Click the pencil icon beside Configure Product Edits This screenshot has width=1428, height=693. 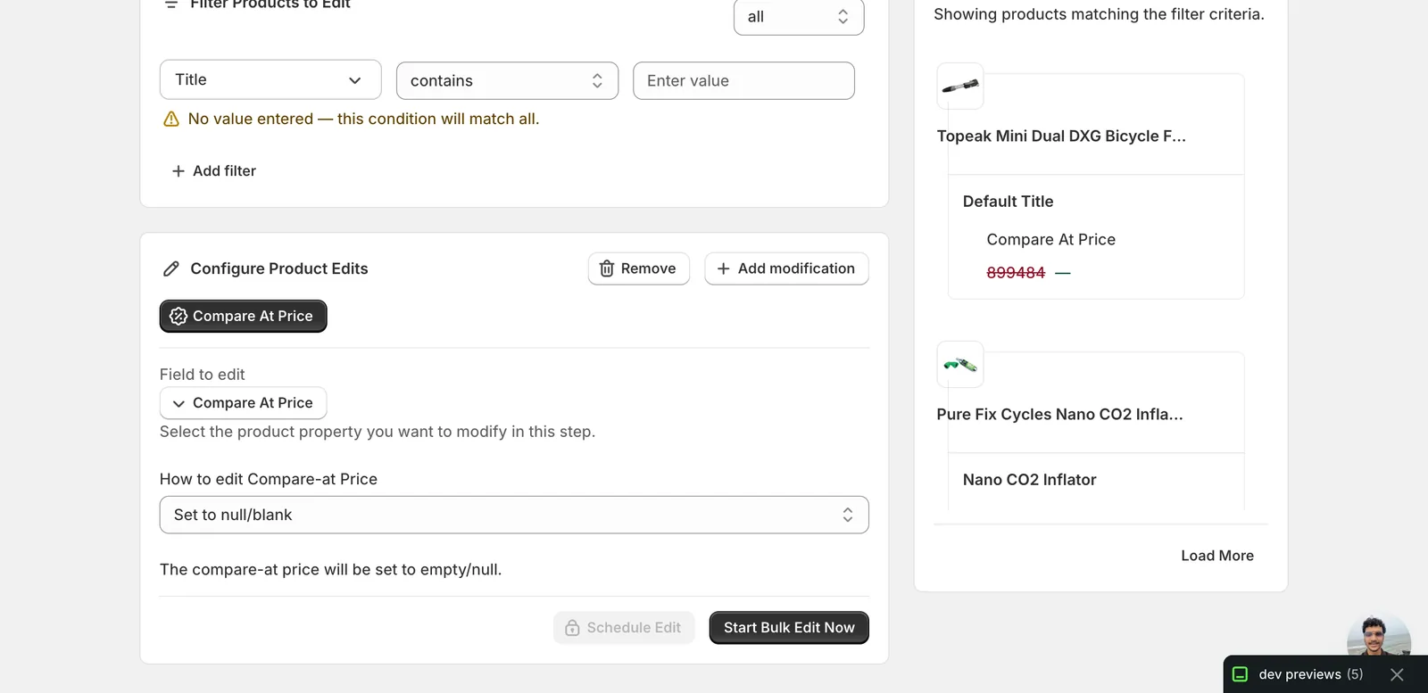pyautogui.click(x=171, y=268)
